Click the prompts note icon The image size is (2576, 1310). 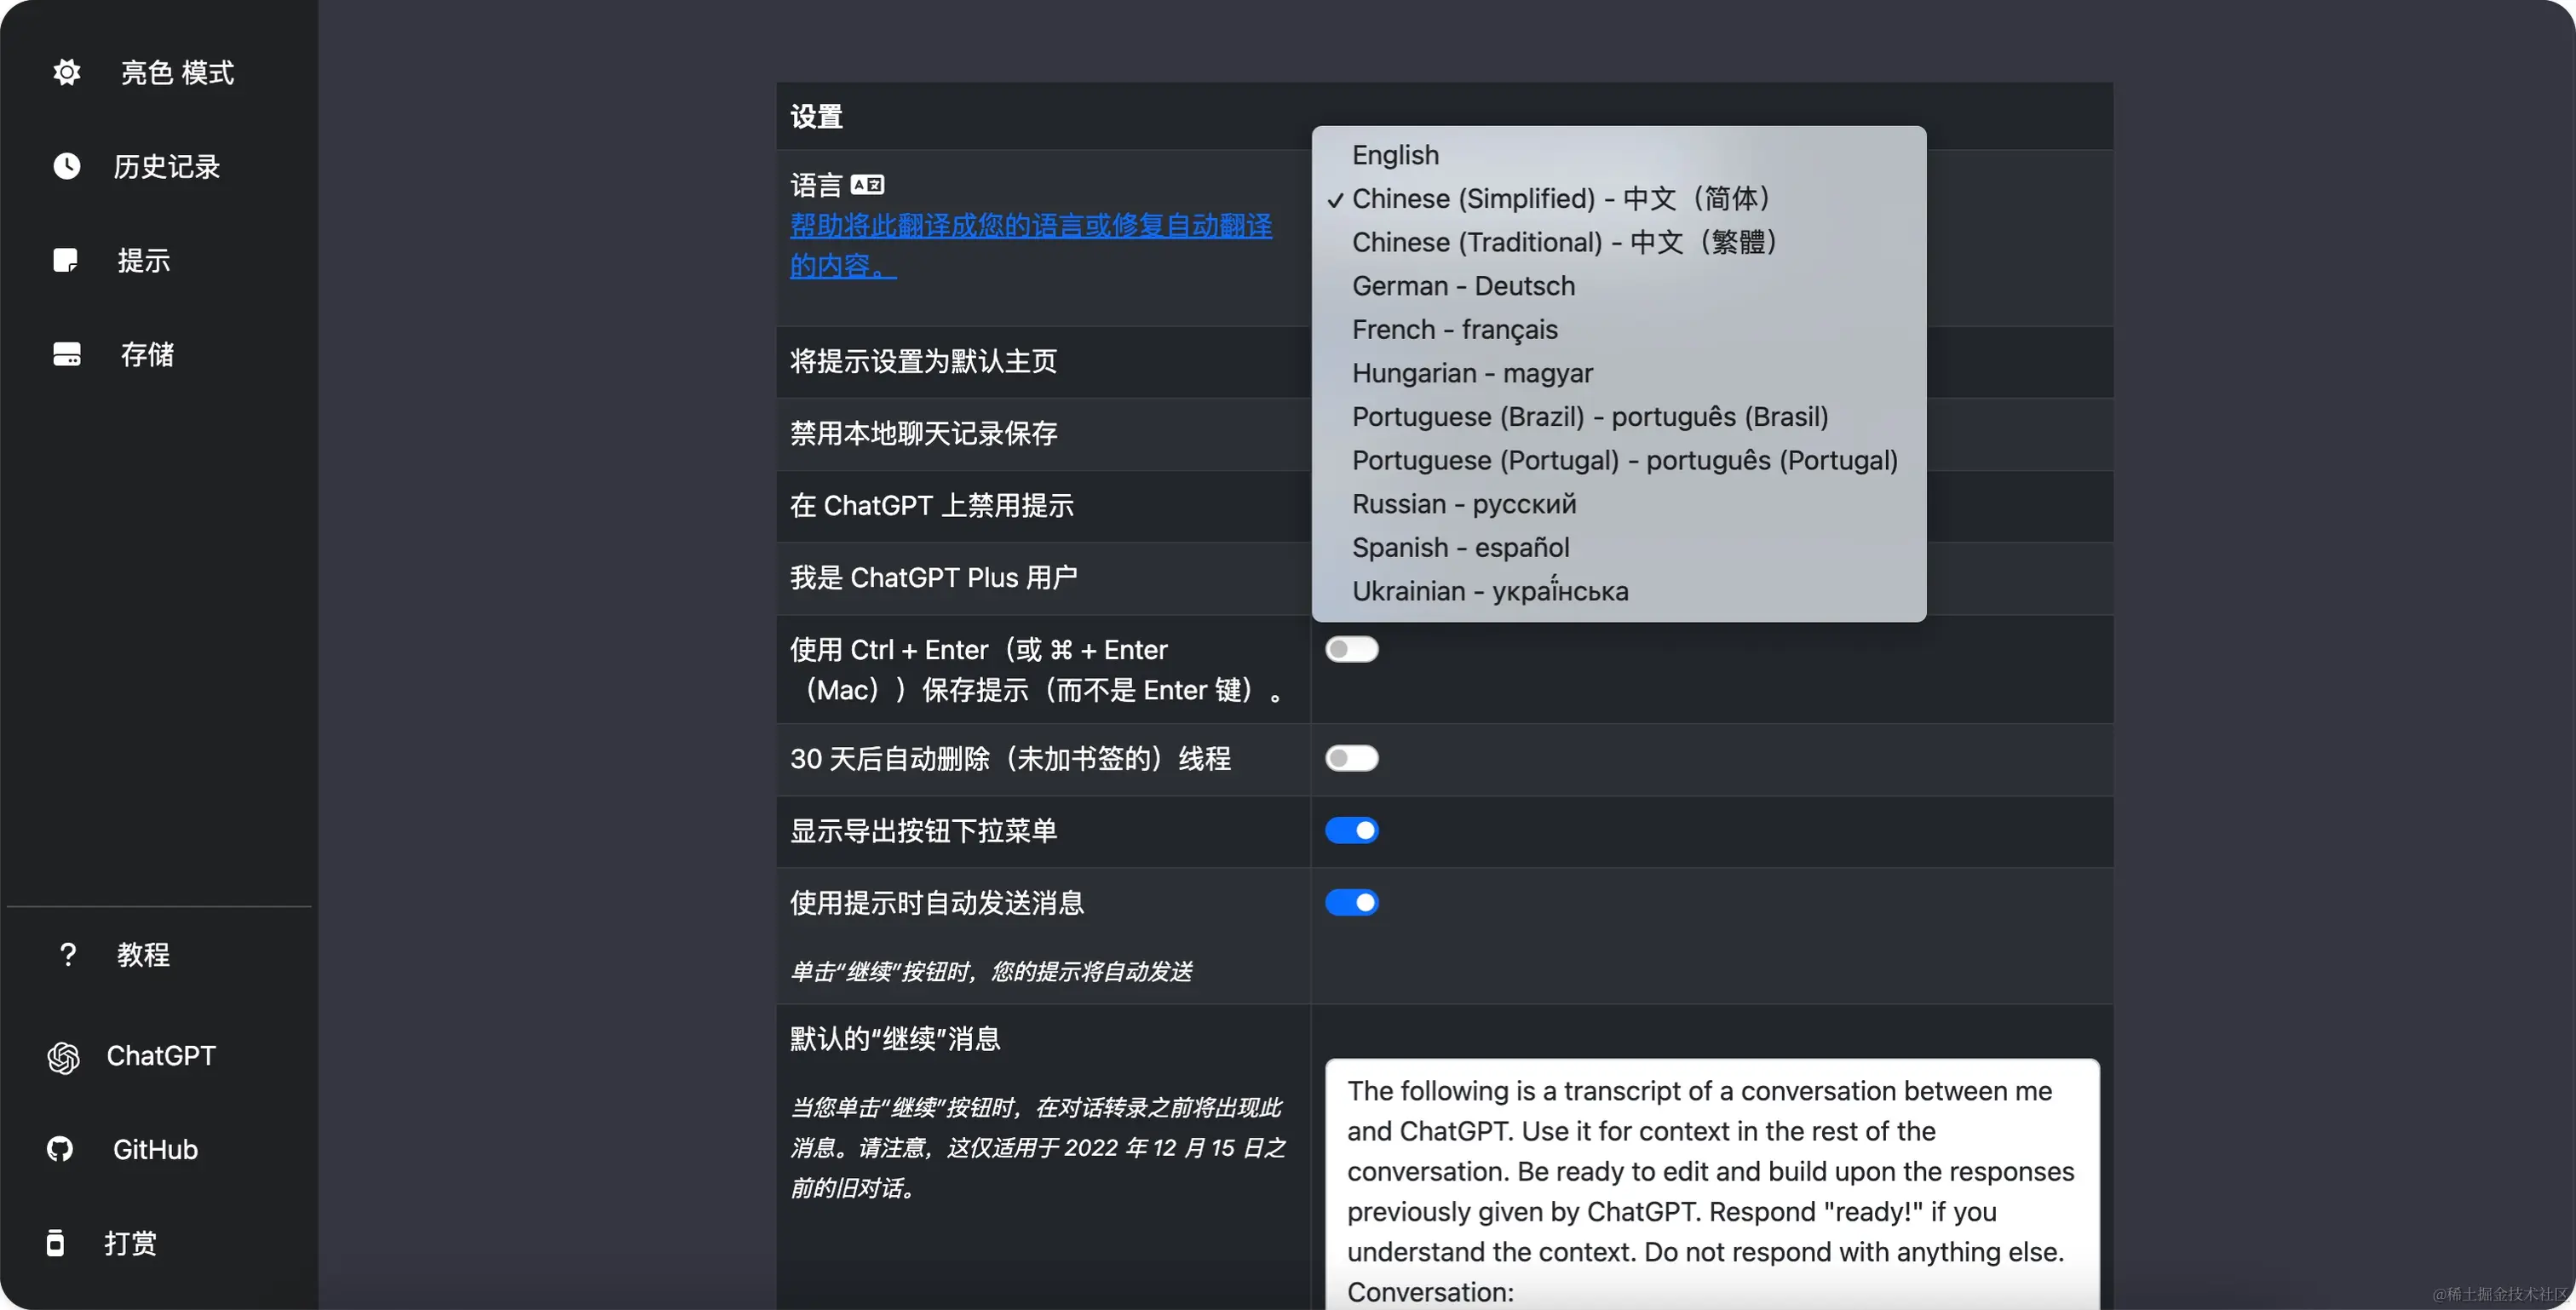point(66,260)
